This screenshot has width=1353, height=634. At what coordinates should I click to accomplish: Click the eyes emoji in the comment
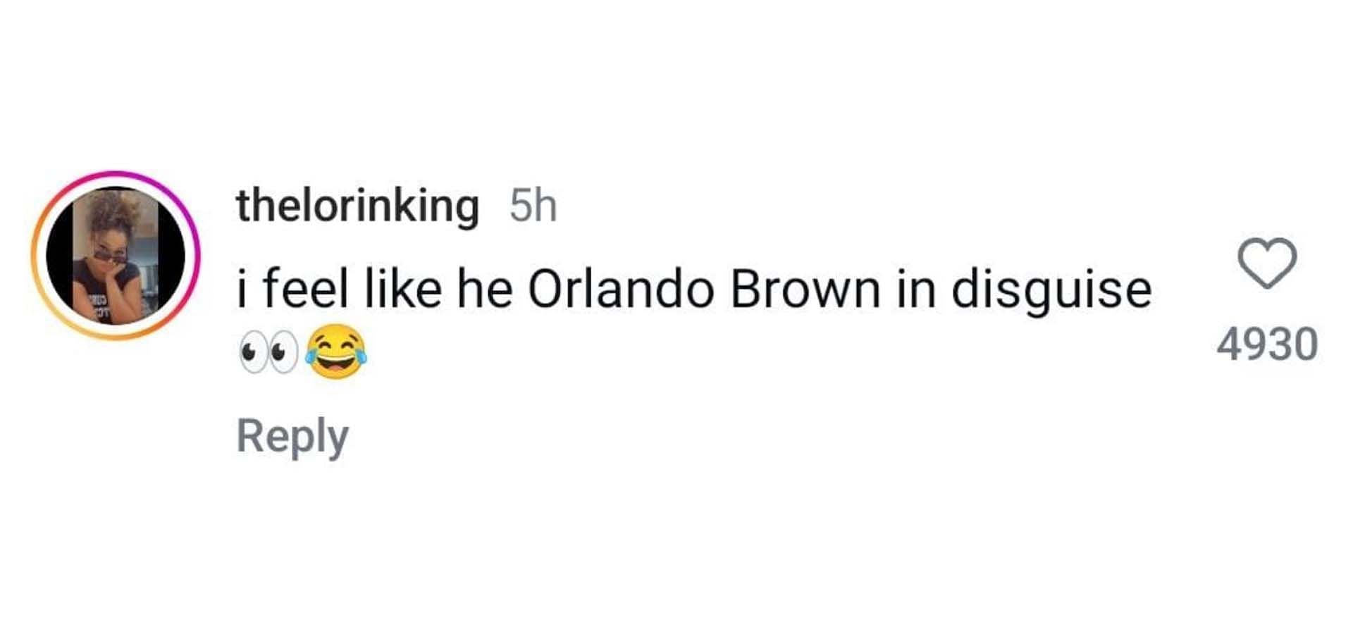268,352
